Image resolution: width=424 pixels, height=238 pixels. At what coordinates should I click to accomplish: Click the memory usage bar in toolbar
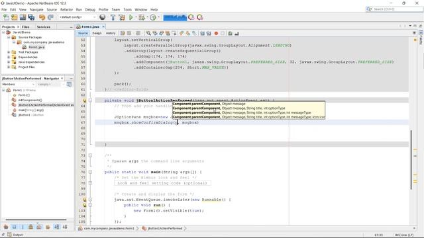point(175,17)
